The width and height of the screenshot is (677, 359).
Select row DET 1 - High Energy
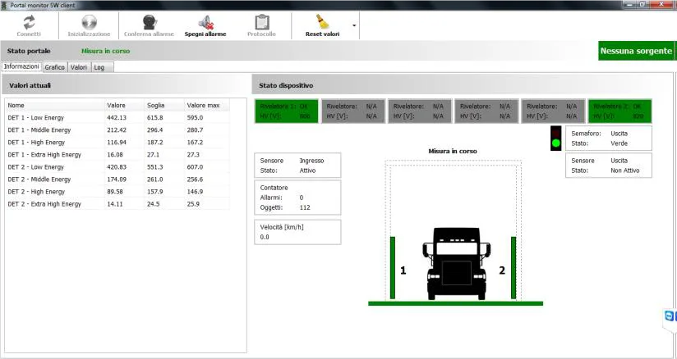pos(117,143)
